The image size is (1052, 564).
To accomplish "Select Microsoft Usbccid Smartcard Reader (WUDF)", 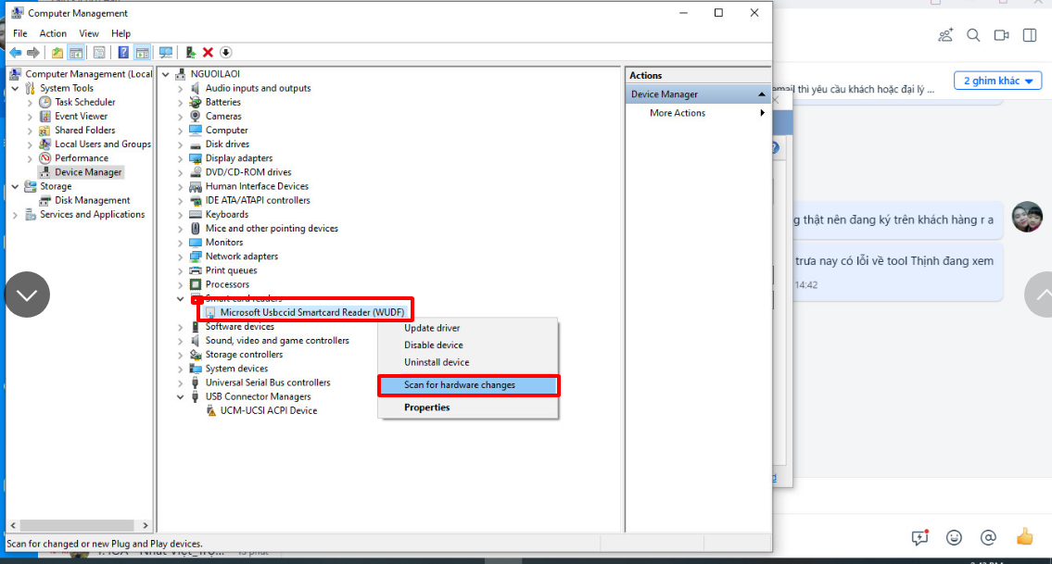I will (x=312, y=312).
